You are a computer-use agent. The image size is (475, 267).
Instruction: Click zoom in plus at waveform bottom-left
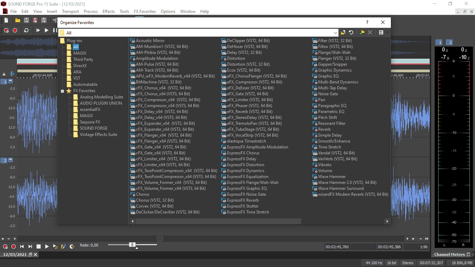point(3,239)
